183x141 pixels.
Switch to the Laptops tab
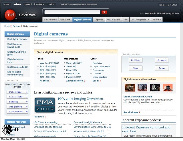point(99,20)
